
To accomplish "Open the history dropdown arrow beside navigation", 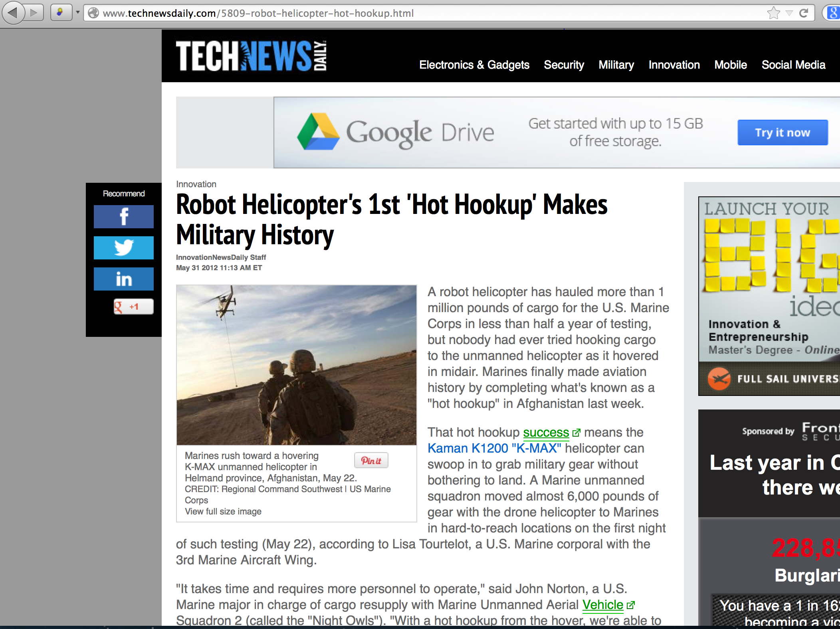I will point(77,13).
